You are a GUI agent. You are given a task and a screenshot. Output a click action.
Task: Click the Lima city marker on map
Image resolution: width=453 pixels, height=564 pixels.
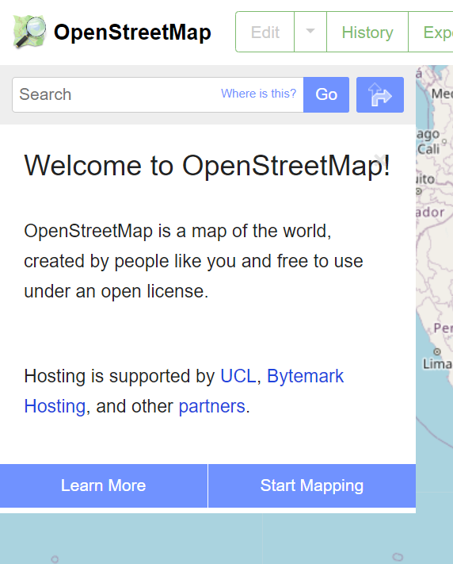click(x=437, y=351)
